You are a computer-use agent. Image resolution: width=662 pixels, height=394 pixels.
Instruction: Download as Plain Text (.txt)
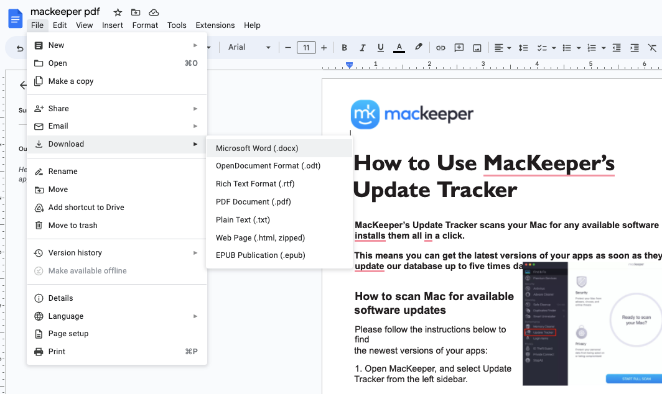pyautogui.click(x=279, y=220)
